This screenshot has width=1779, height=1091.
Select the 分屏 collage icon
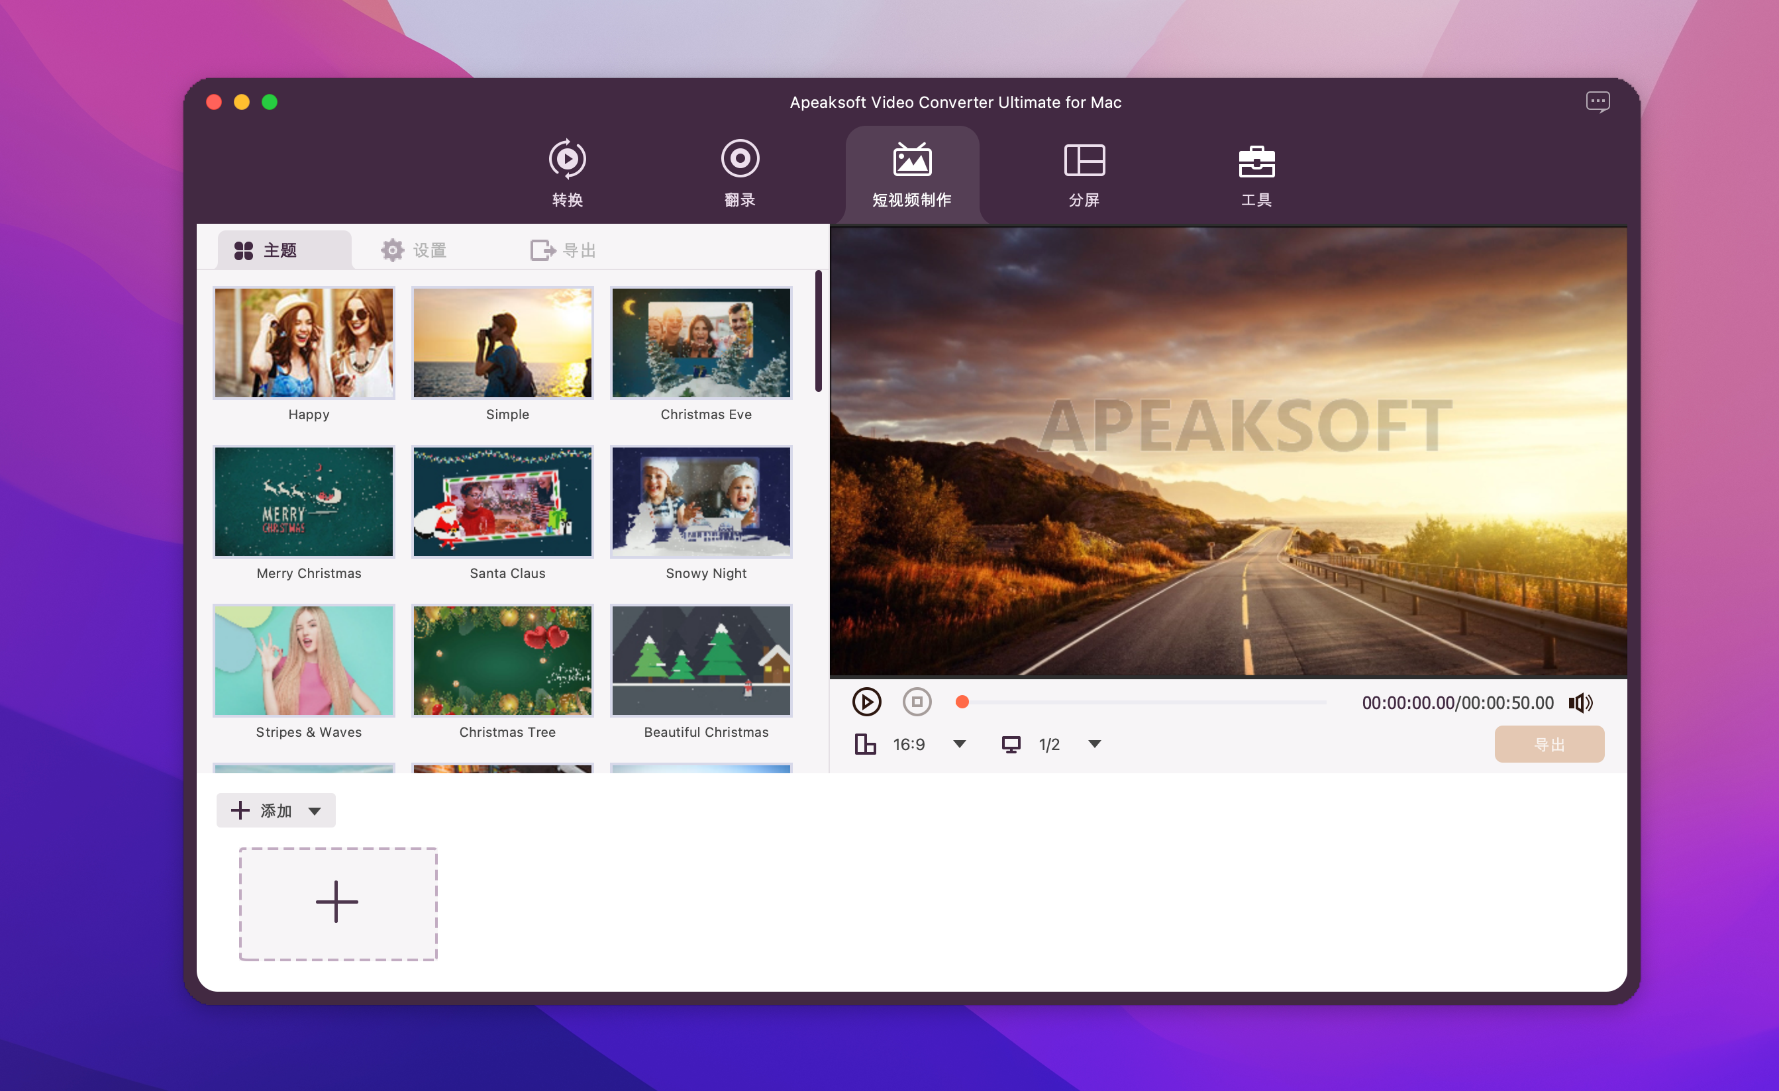pos(1084,160)
